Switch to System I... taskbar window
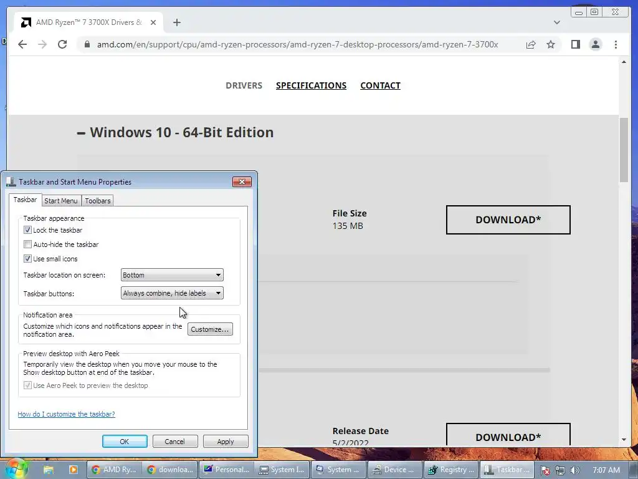 282,470
